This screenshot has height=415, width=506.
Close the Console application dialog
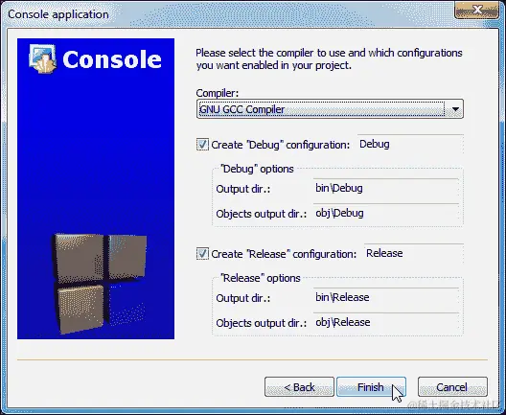477,10
